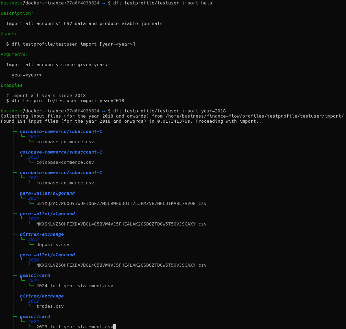Click coinbase-commerce.csv under the 2021 folder

65,183
